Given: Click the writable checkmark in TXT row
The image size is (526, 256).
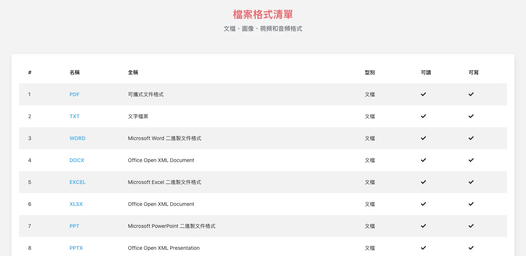Looking at the screenshot, I should pyautogui.click(x=471, y=116).
